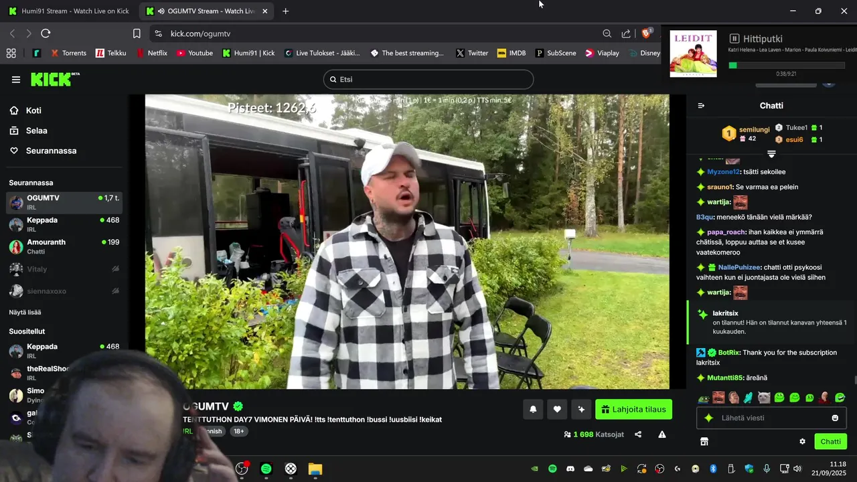Go back in browser history
The image size is (857, 482).
[12, 33]
